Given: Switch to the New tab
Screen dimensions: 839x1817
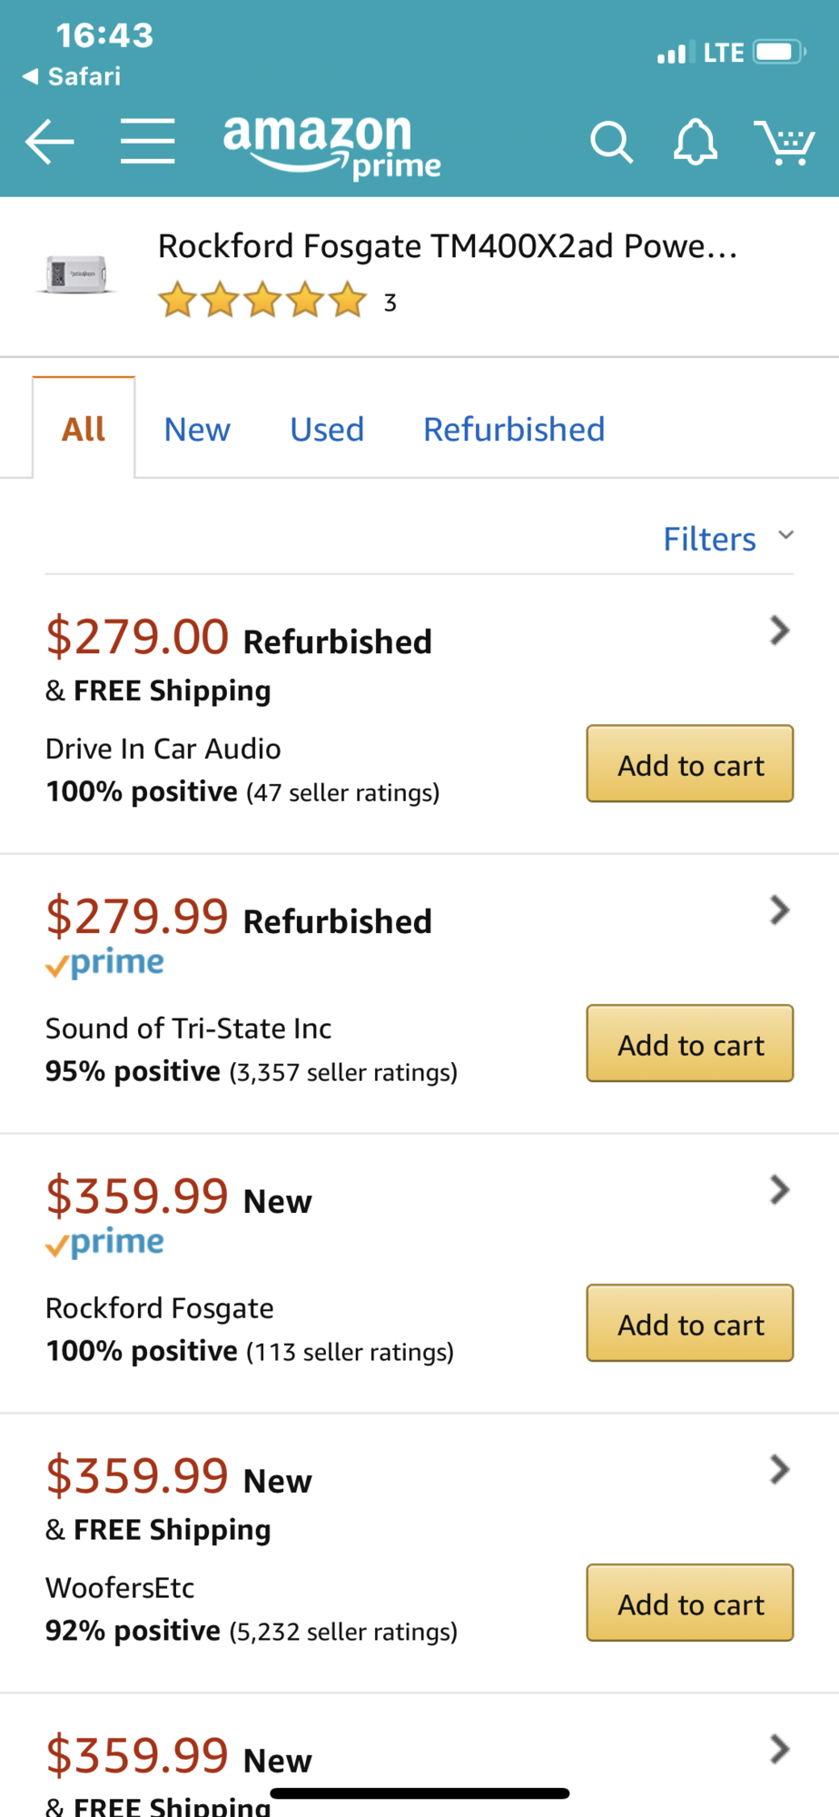Looking at the screenshot, I should pyautogui.click(x=197, y=430).
